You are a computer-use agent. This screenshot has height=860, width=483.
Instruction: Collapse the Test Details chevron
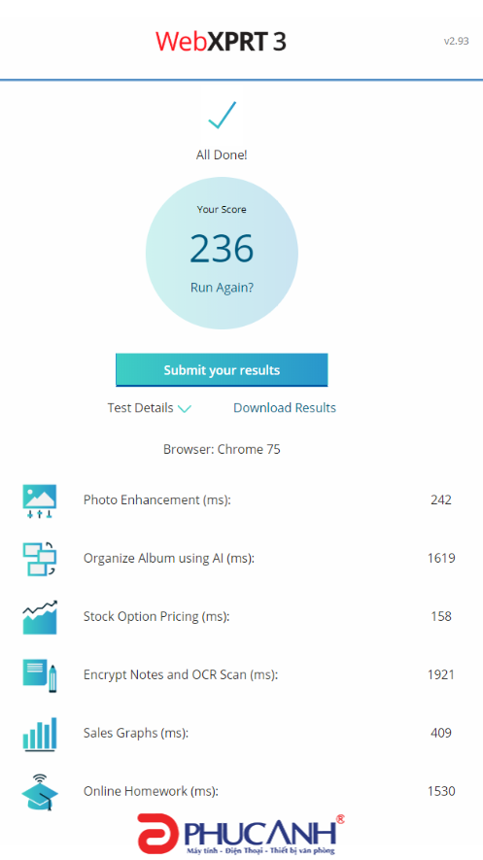coord(185,408)
